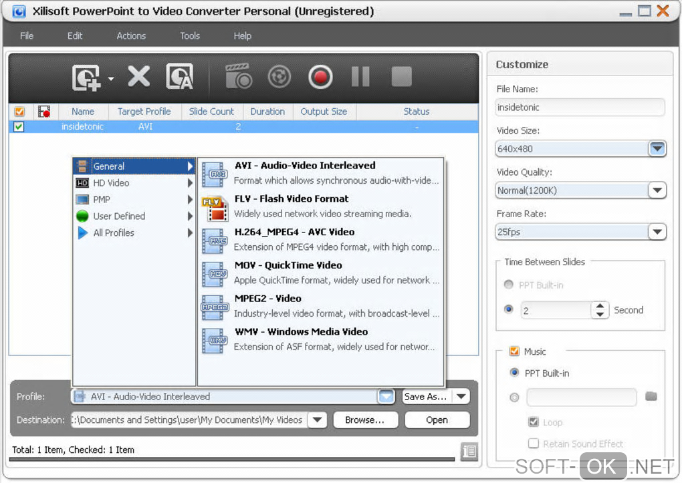Click the Browse... button
Screen dimensions: 682x483
pyautogui.click(x=365, y=420)
